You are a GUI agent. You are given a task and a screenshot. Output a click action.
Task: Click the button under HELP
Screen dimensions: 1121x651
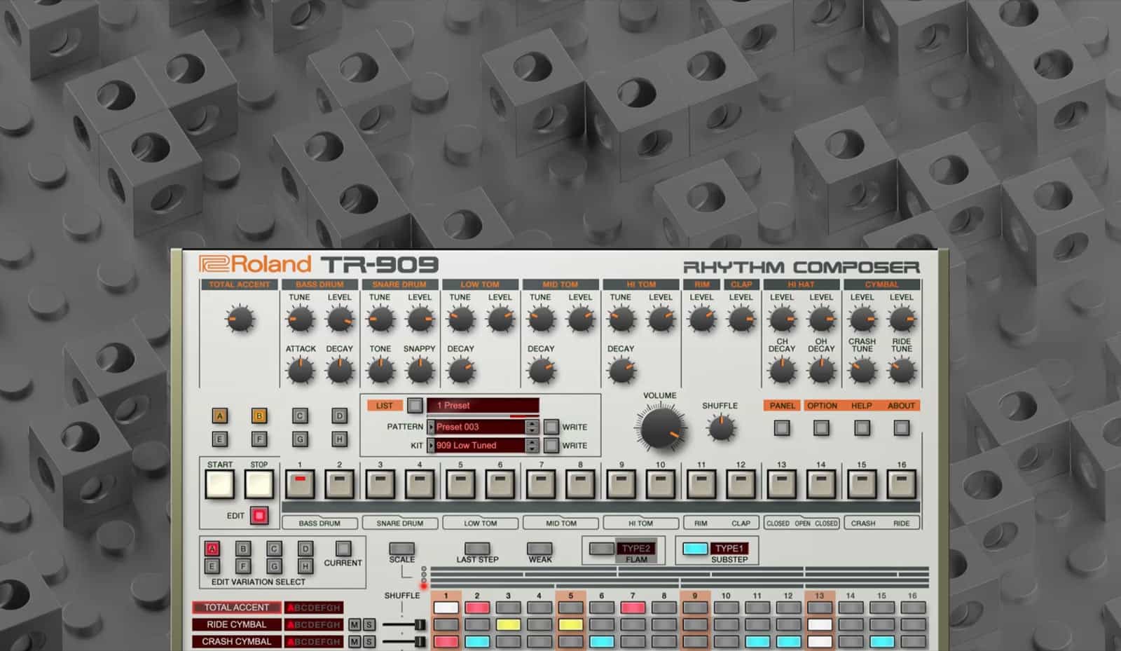(862, 427)
